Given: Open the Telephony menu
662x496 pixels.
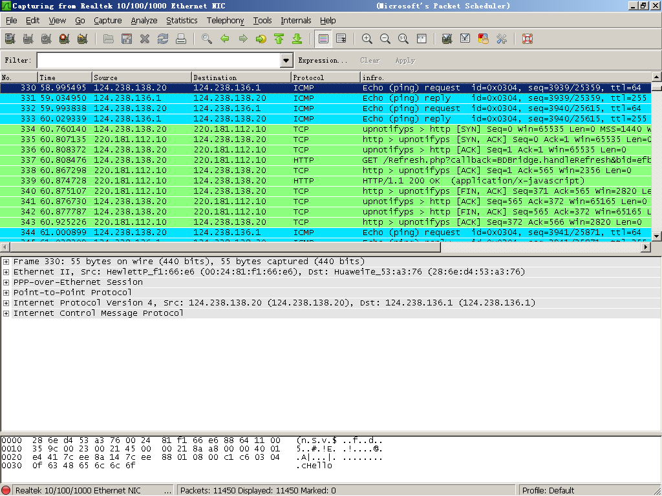Looking at the screenshot, I should [x=225, y=20].
